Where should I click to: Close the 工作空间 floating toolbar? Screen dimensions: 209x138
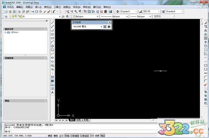(109, 22)
